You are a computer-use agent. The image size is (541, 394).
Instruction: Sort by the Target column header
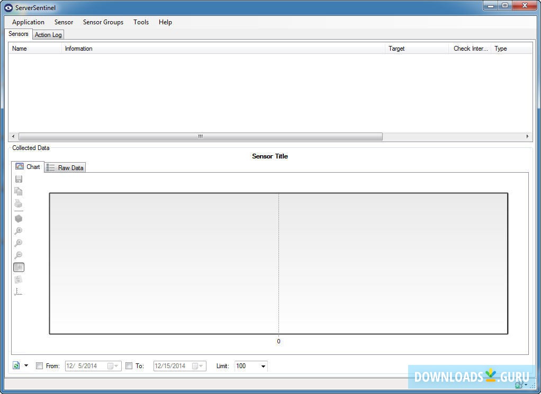[x=417, y=49]
